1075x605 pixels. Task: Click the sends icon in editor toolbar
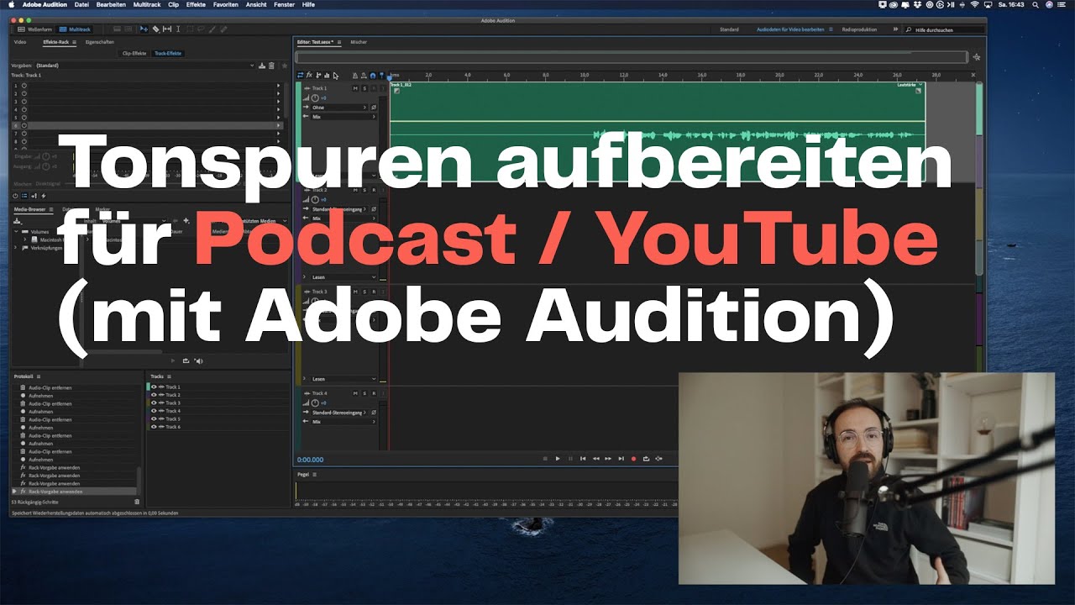(x=318, y=76)
